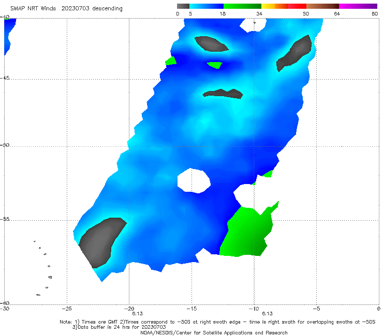The image size is (383, 336).
Task: Click the brown segment of the color bar
Action: coord(322,6)
